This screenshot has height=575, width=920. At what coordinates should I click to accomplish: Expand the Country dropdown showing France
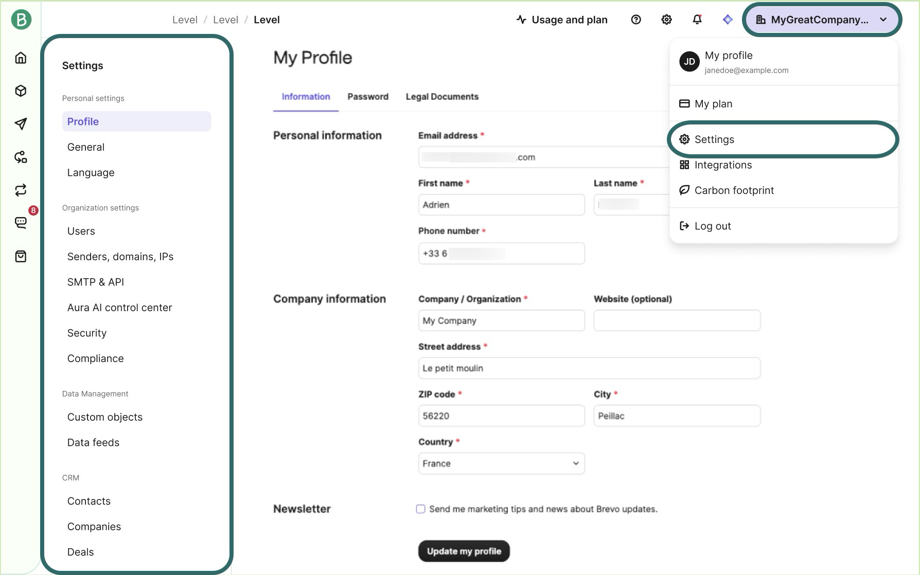[501, 463]
